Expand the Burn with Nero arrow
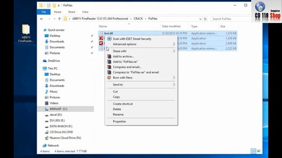Screen dimensions: 282x158 [x=174, y=78]
